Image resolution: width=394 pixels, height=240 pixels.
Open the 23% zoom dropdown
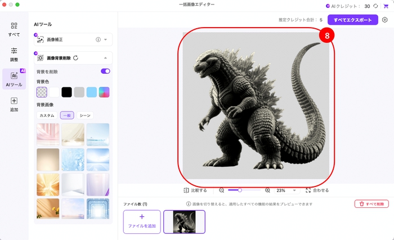point(287,190)
